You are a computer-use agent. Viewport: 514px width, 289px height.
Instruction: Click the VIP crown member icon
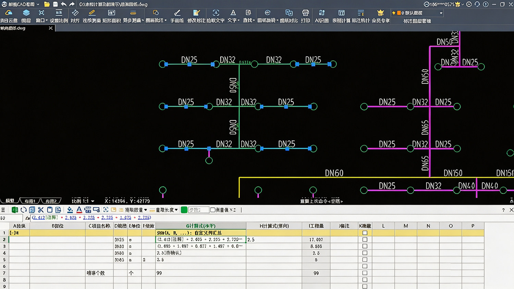pos(380,13)
